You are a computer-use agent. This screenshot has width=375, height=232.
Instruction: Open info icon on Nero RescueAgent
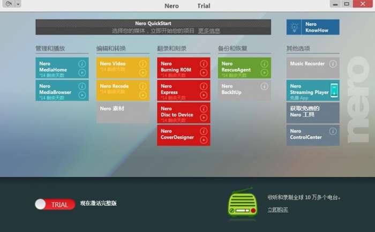(x=264, y=64)
